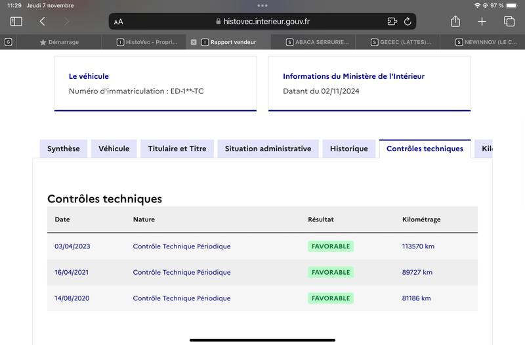The height and width of the screenshot is (345, 525).
Task: Open the share sheet
Action: [x=455, y=22]
